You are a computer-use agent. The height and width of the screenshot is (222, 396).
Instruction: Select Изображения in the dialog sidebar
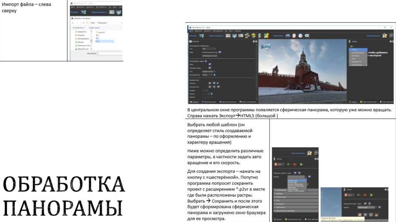[x=82, y=39]
